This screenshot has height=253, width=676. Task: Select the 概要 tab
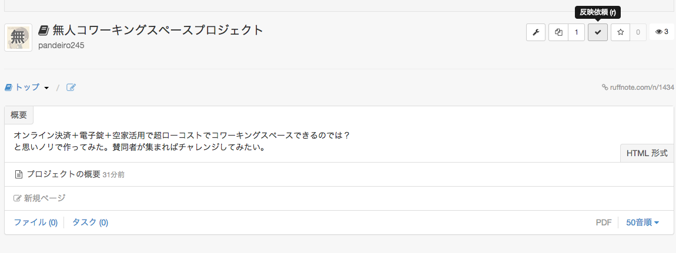pos(19,115)
